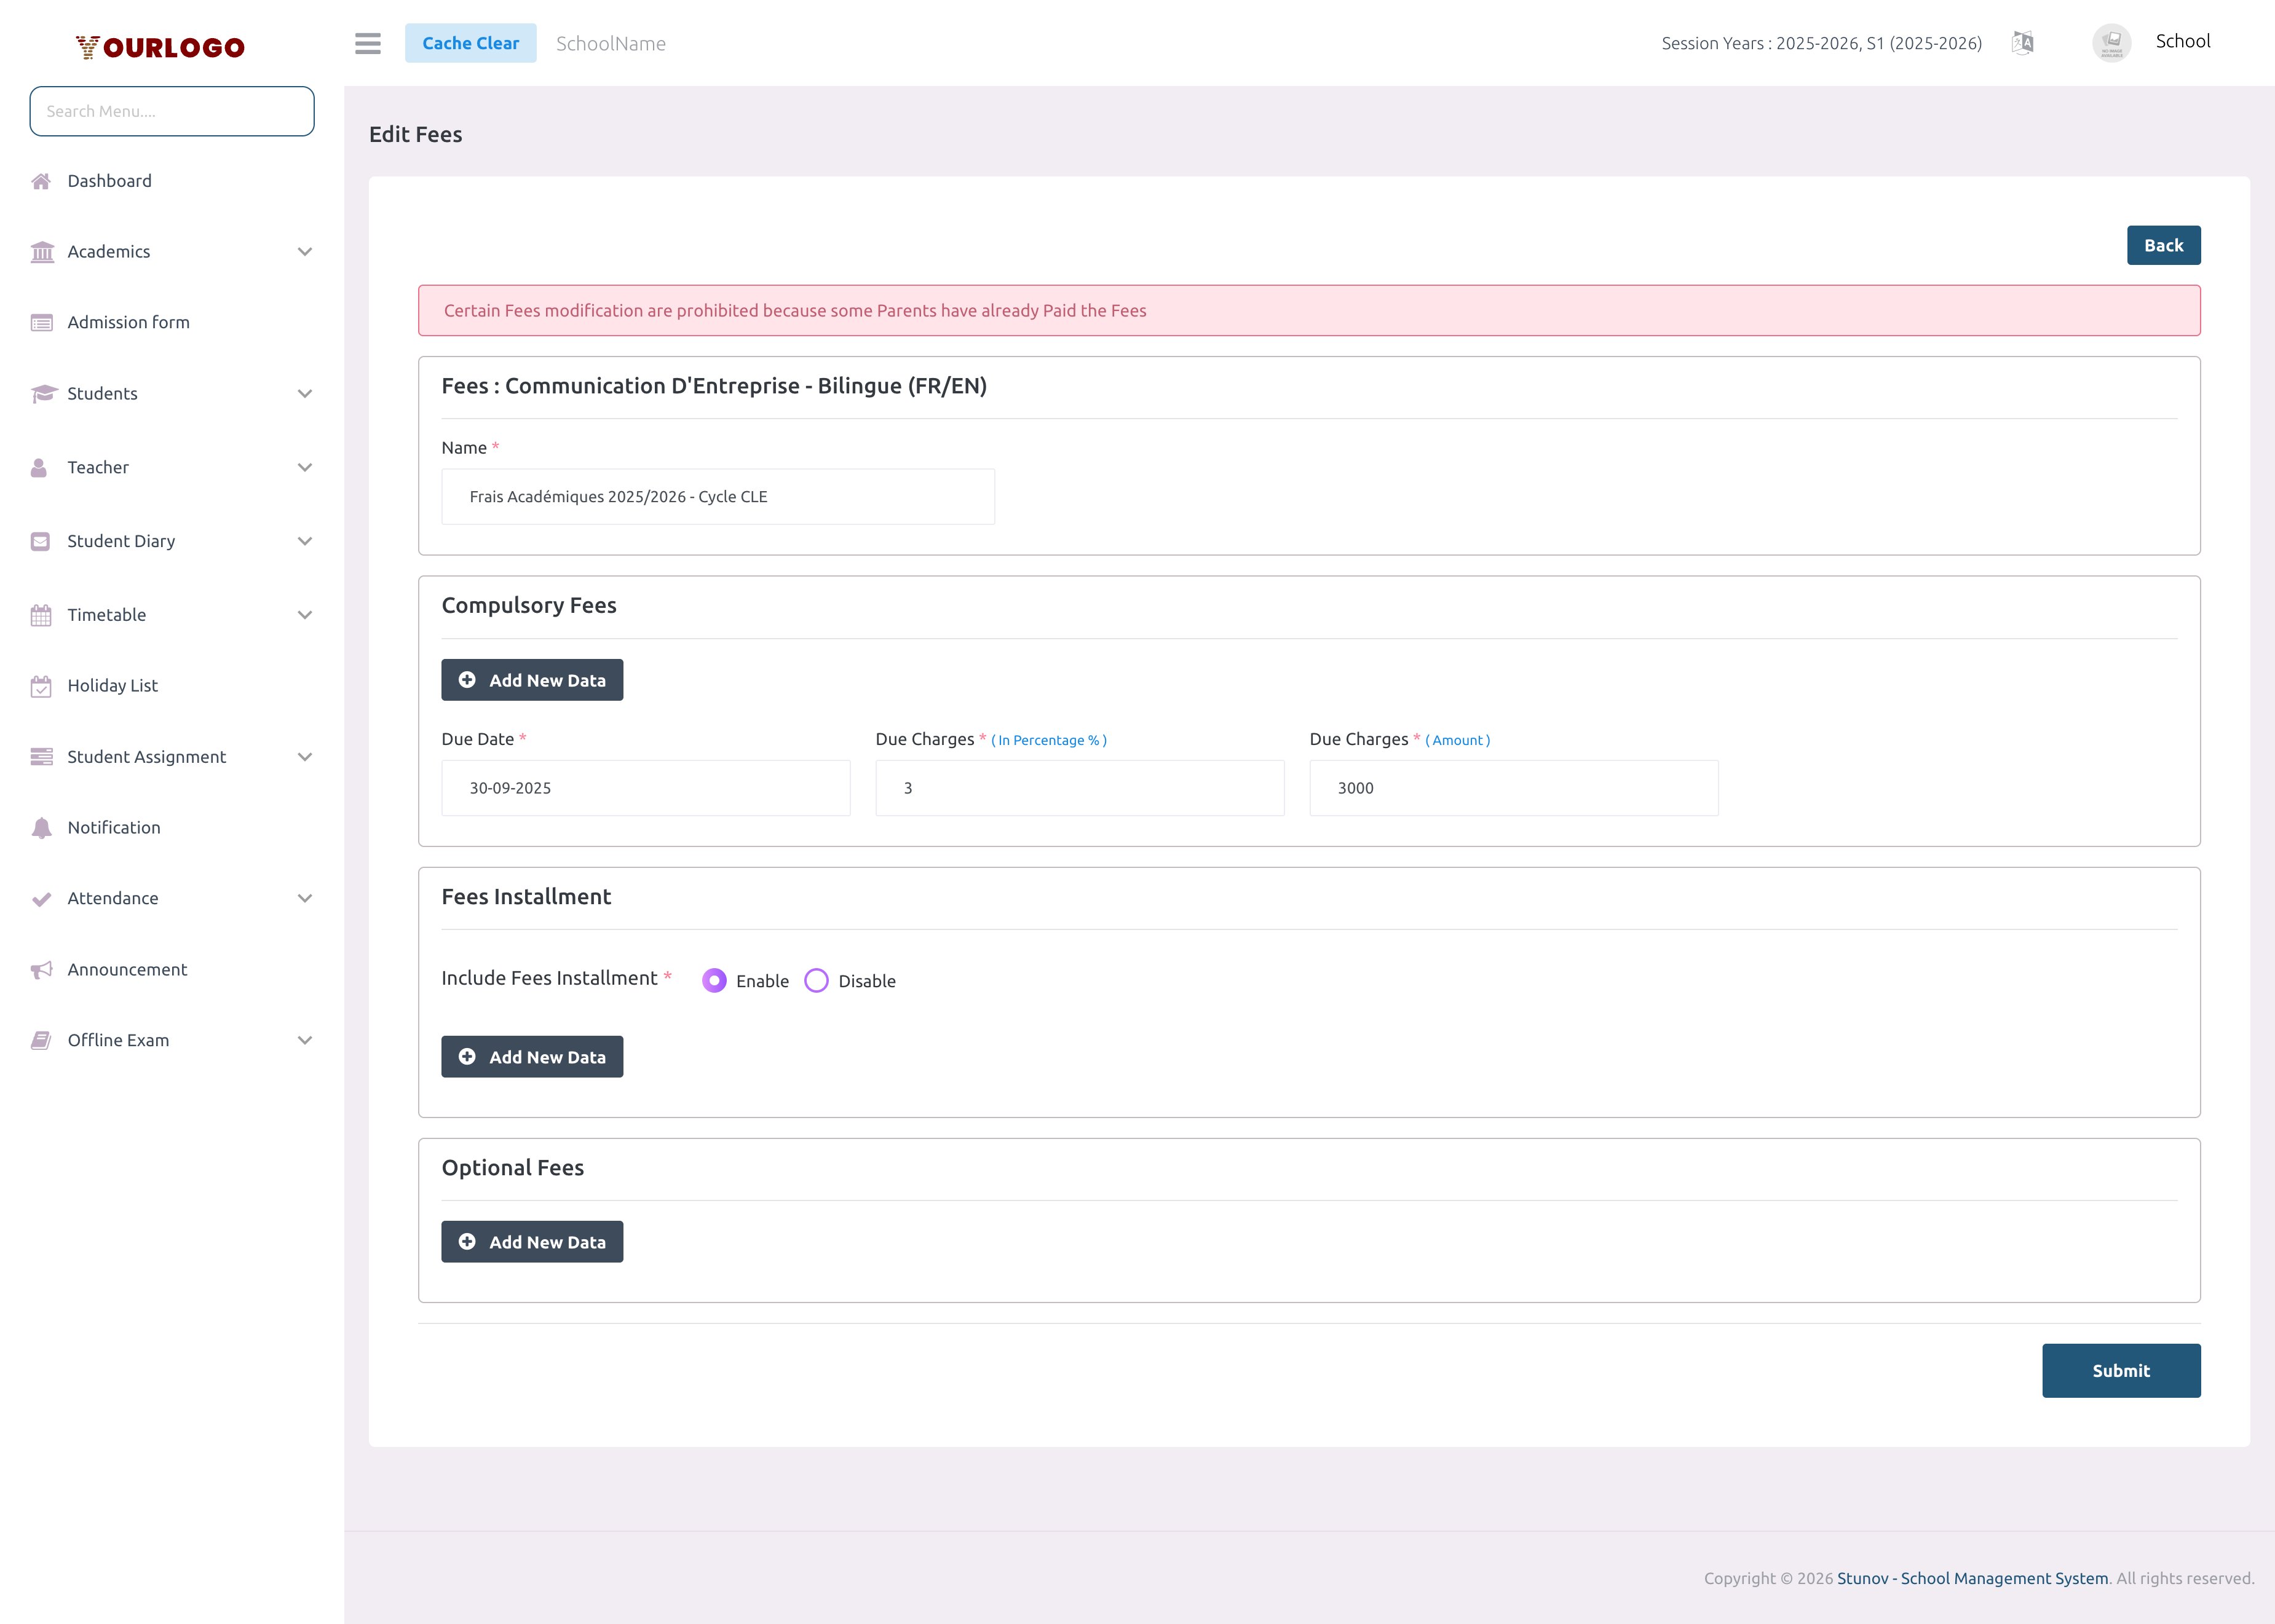Click the hamburger menu icon beside Cache Clear
This screenshot has height=1624, width=2275.
367,43
